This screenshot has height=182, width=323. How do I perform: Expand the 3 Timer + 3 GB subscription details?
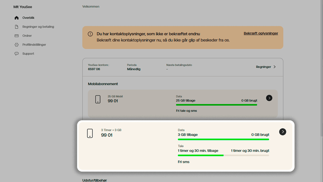click(x=282, y=132)
